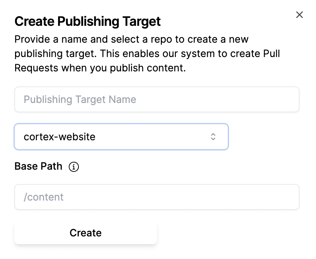
Task: Click into the /content base path input
Action: click(157, 197)
